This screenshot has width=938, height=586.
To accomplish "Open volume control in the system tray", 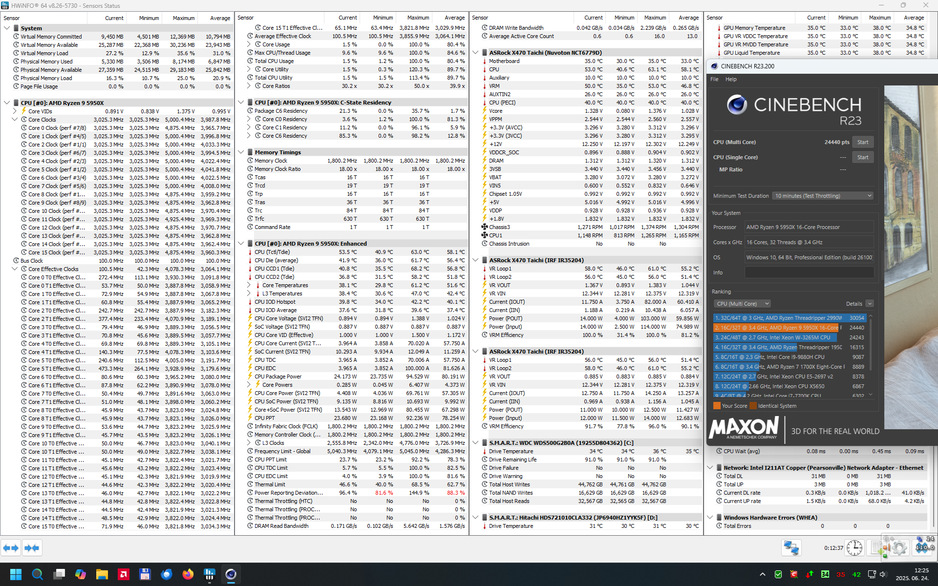I will point(883,575).
